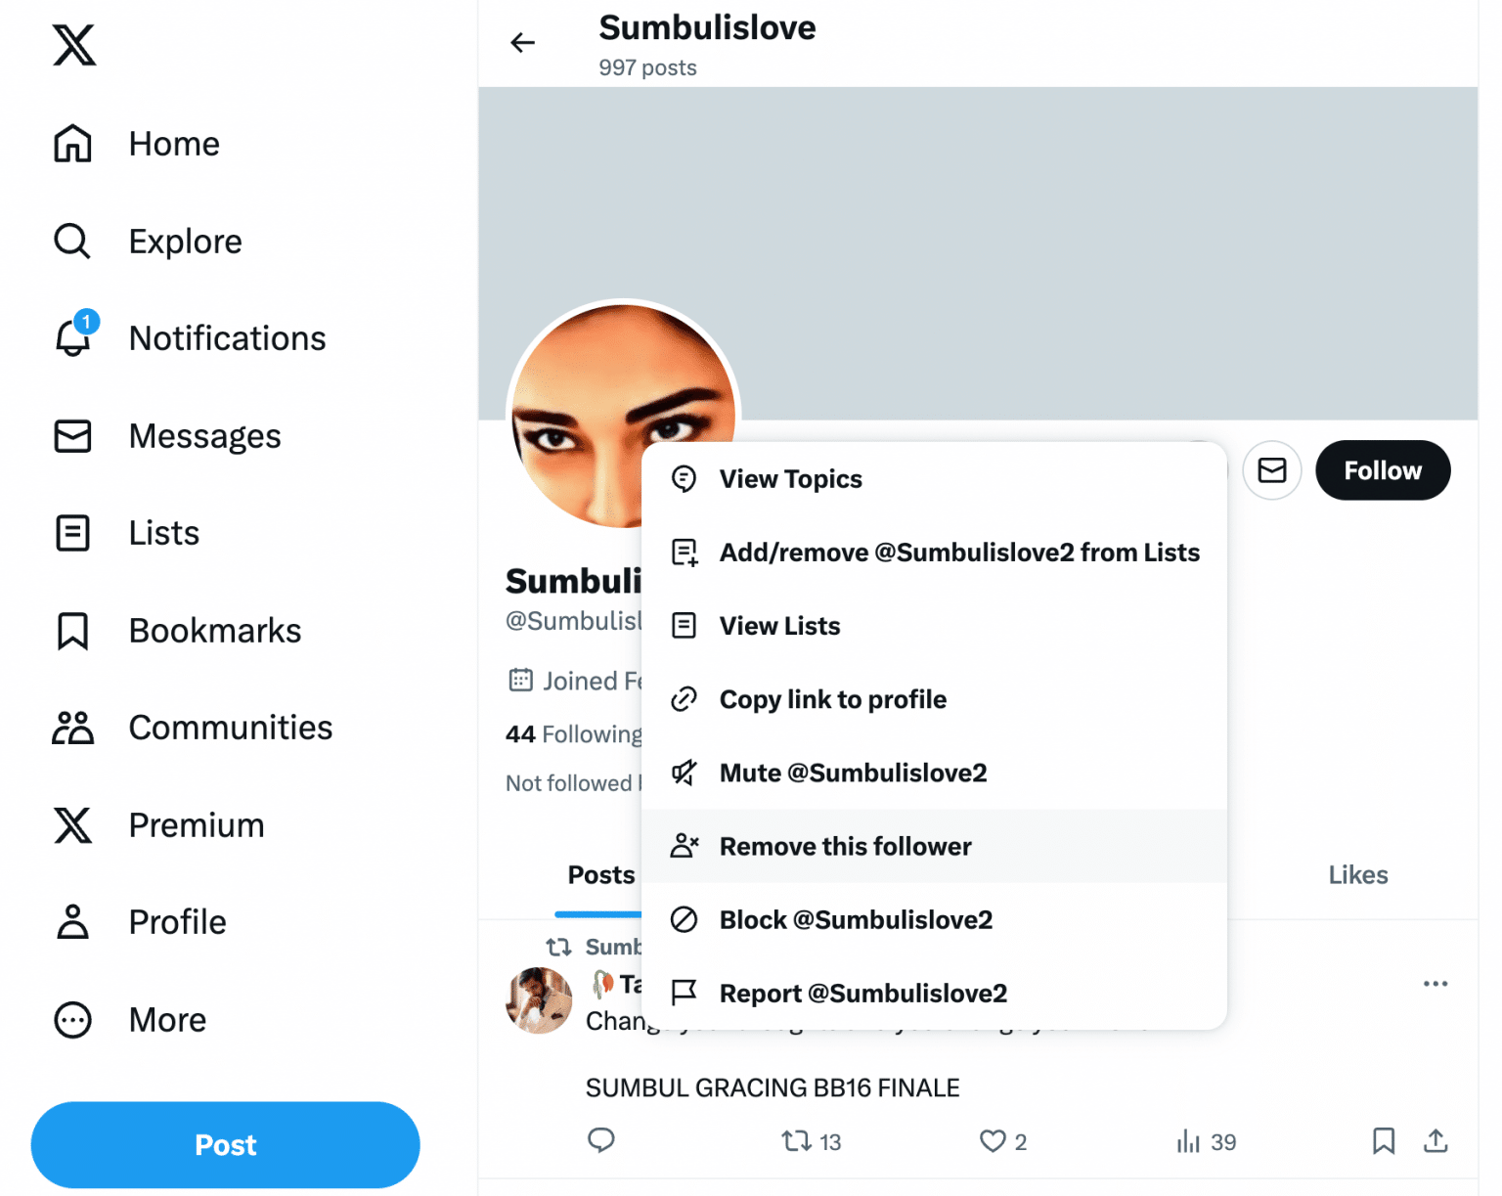
Task: Open Bookmarks from the sidebar
Action: [x=214, y=631]
